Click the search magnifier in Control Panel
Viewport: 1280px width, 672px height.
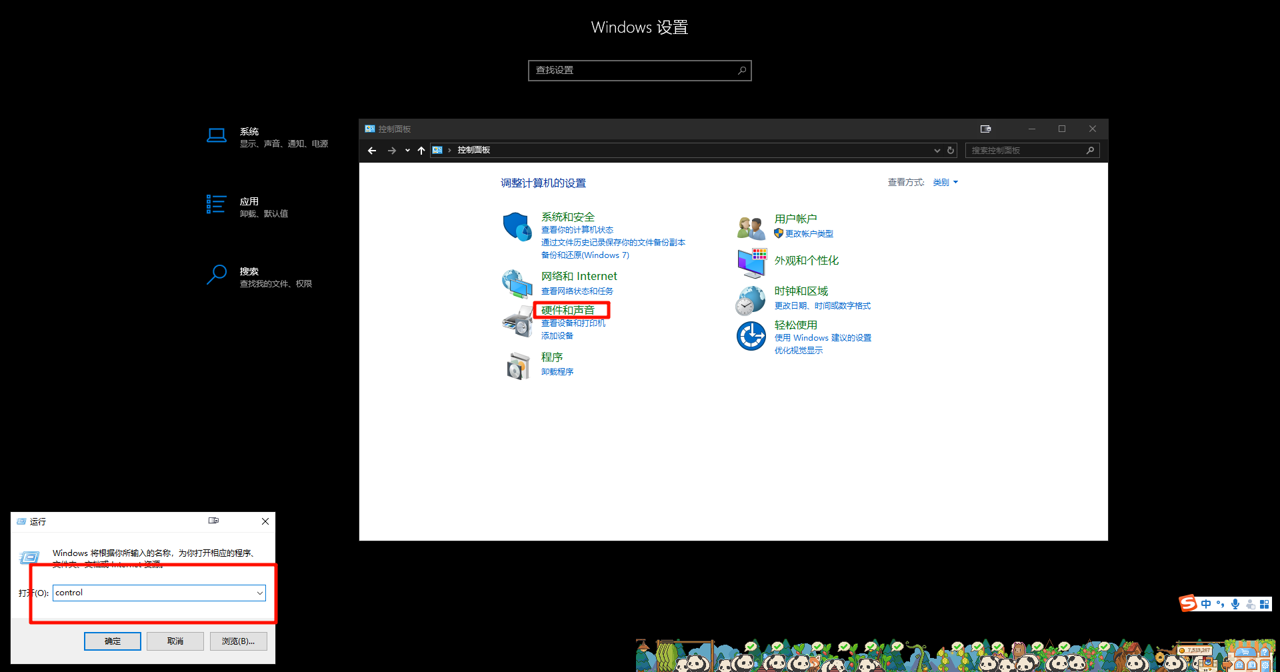coord(1090,151)
